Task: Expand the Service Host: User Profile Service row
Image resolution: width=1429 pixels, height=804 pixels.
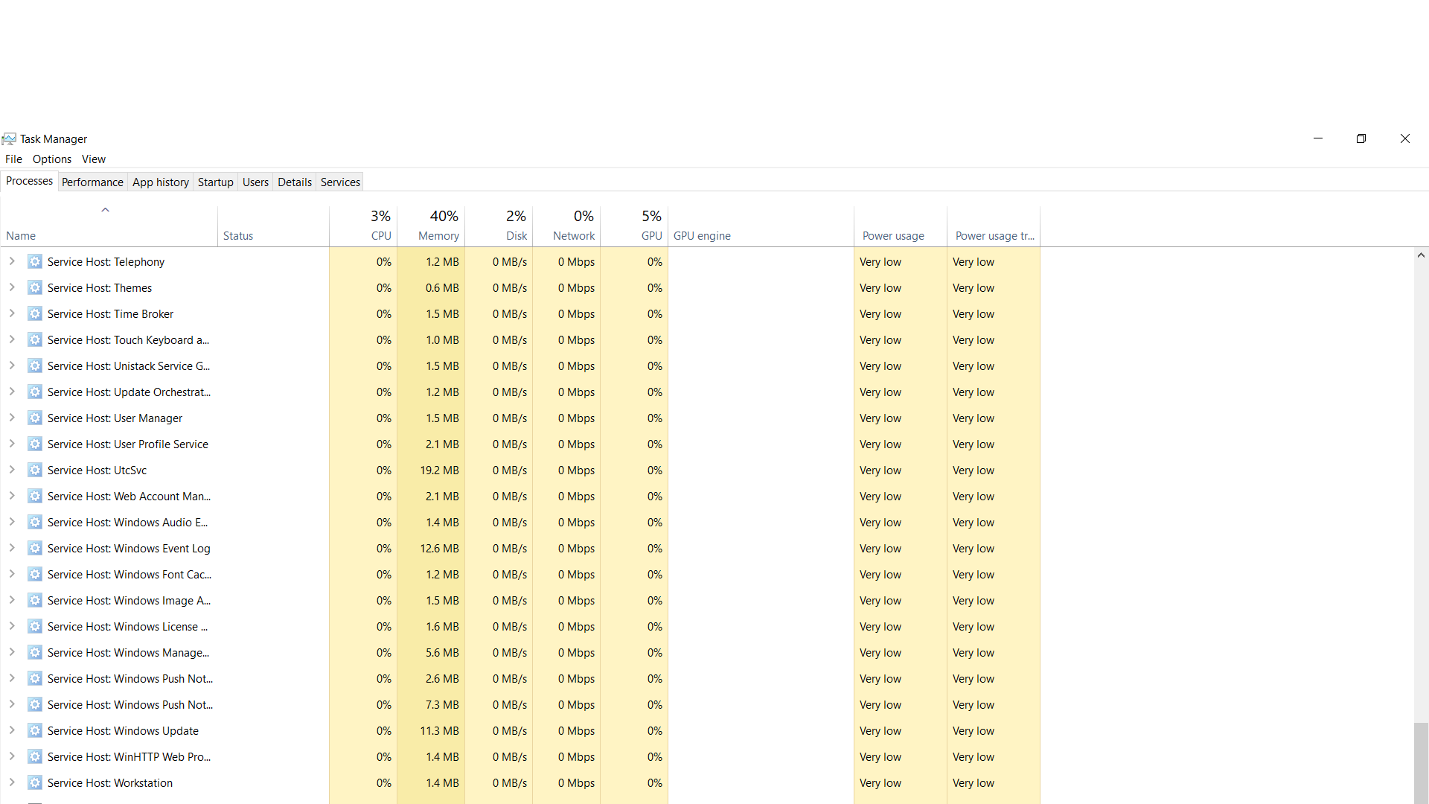Action: [12, 444]
